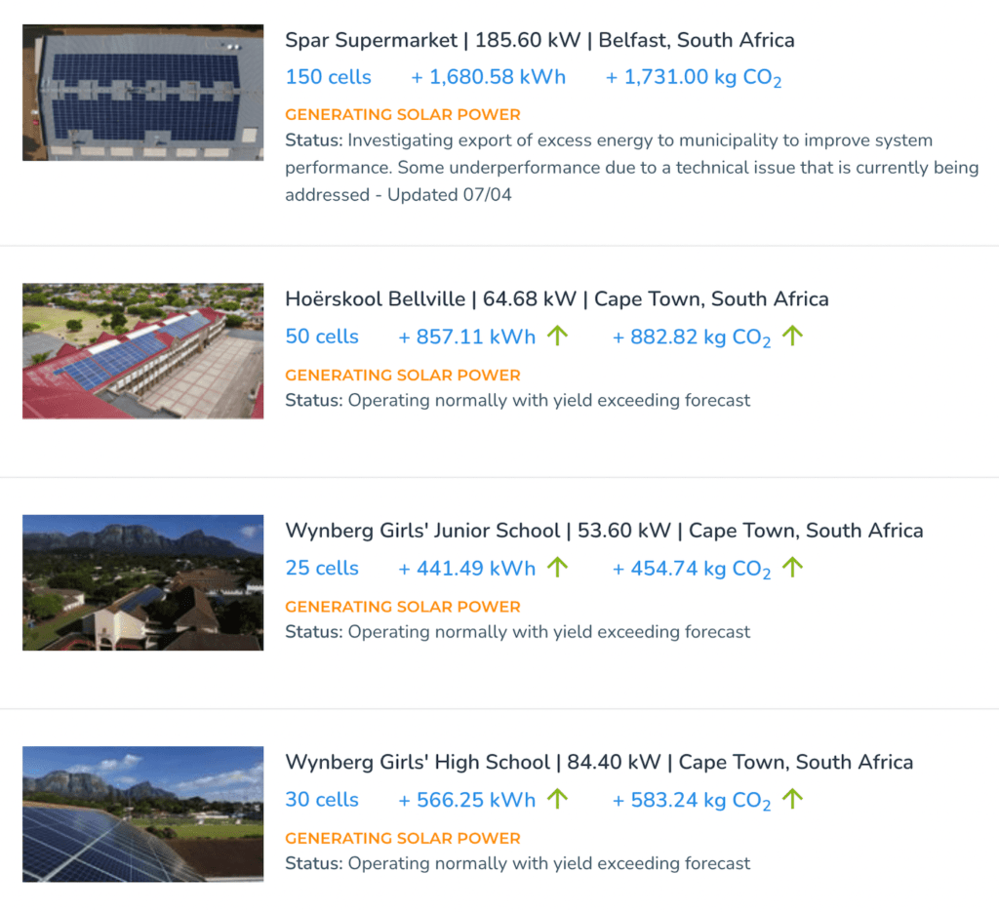
Task: Click green up arrow beside 882.82 kg CO2
Action: [792, 336]
